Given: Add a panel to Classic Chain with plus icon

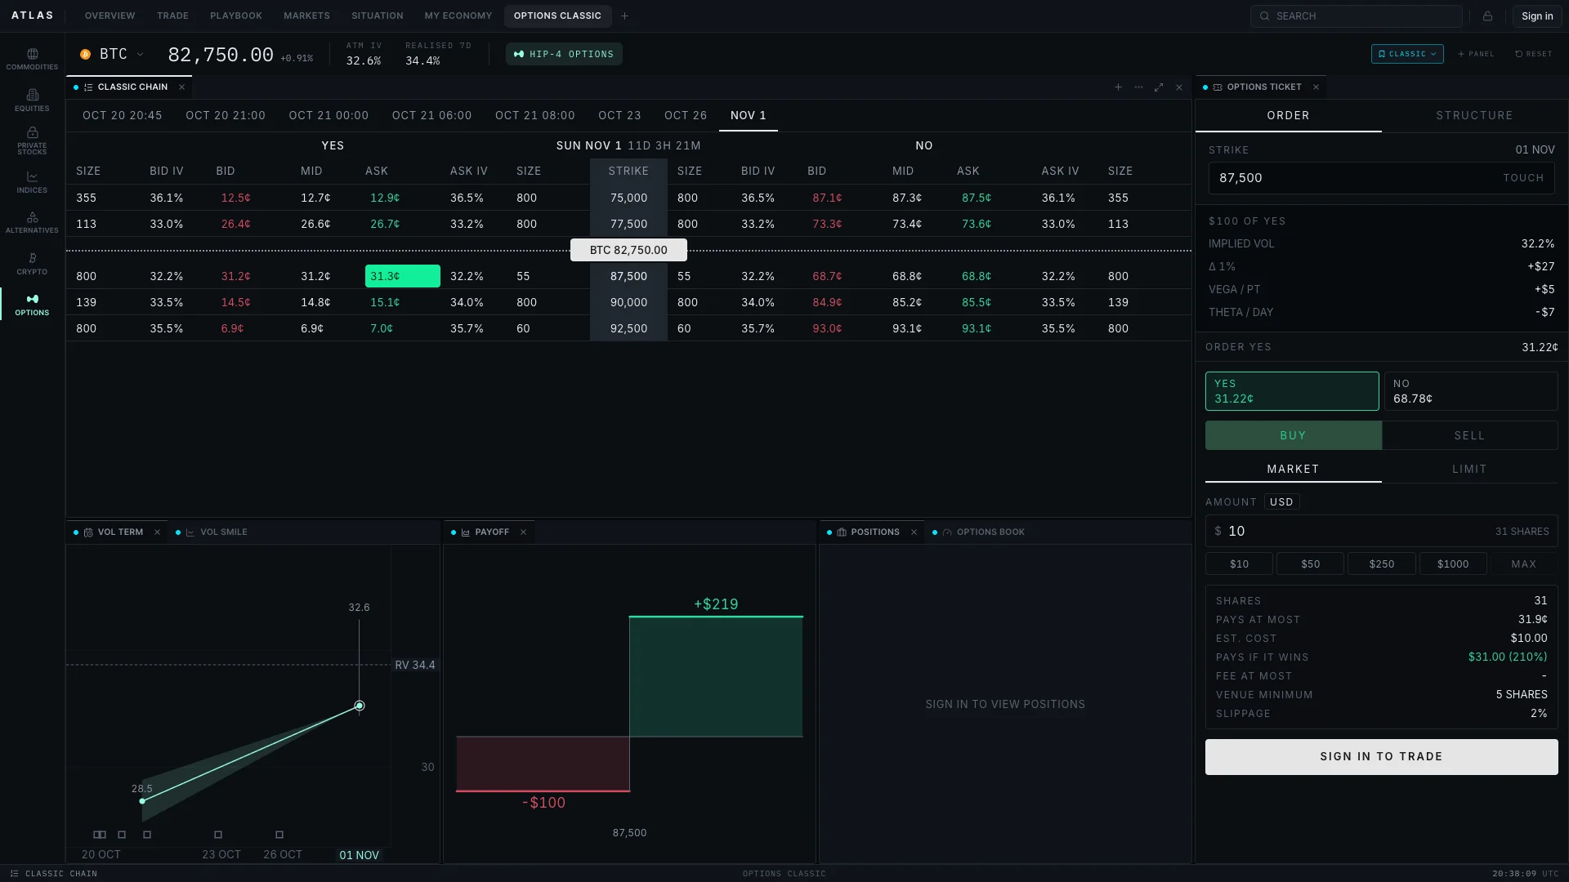Looking at the screenshot, I should [1118, 87].
